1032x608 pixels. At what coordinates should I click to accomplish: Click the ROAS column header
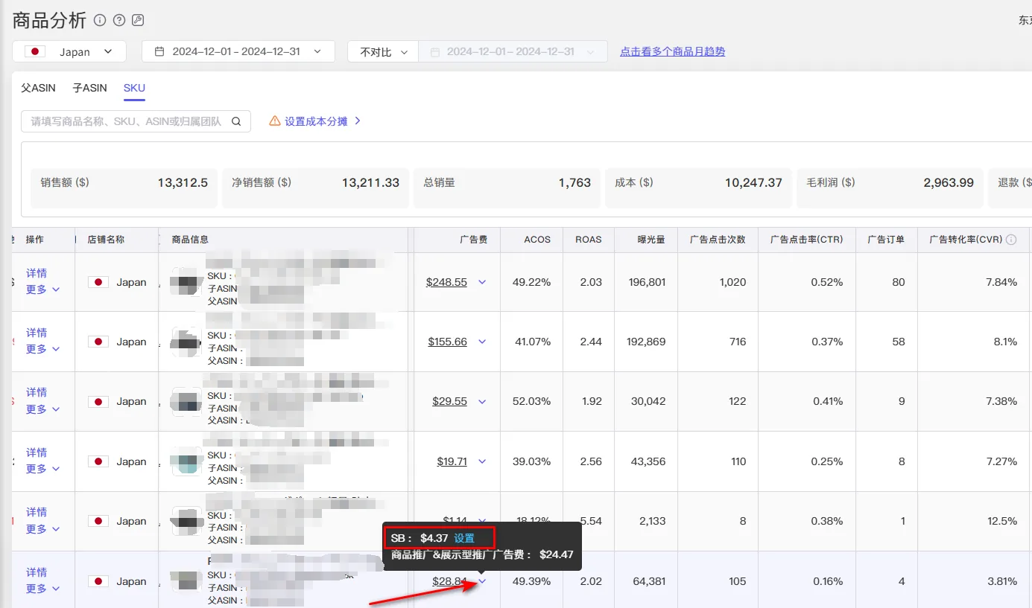[x=588, y=240]
